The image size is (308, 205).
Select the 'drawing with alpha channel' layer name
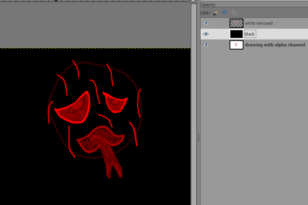[x=275, y=45]
